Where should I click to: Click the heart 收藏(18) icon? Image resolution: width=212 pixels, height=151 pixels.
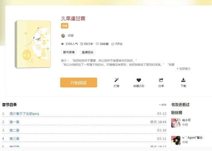(x=139, y=80)
